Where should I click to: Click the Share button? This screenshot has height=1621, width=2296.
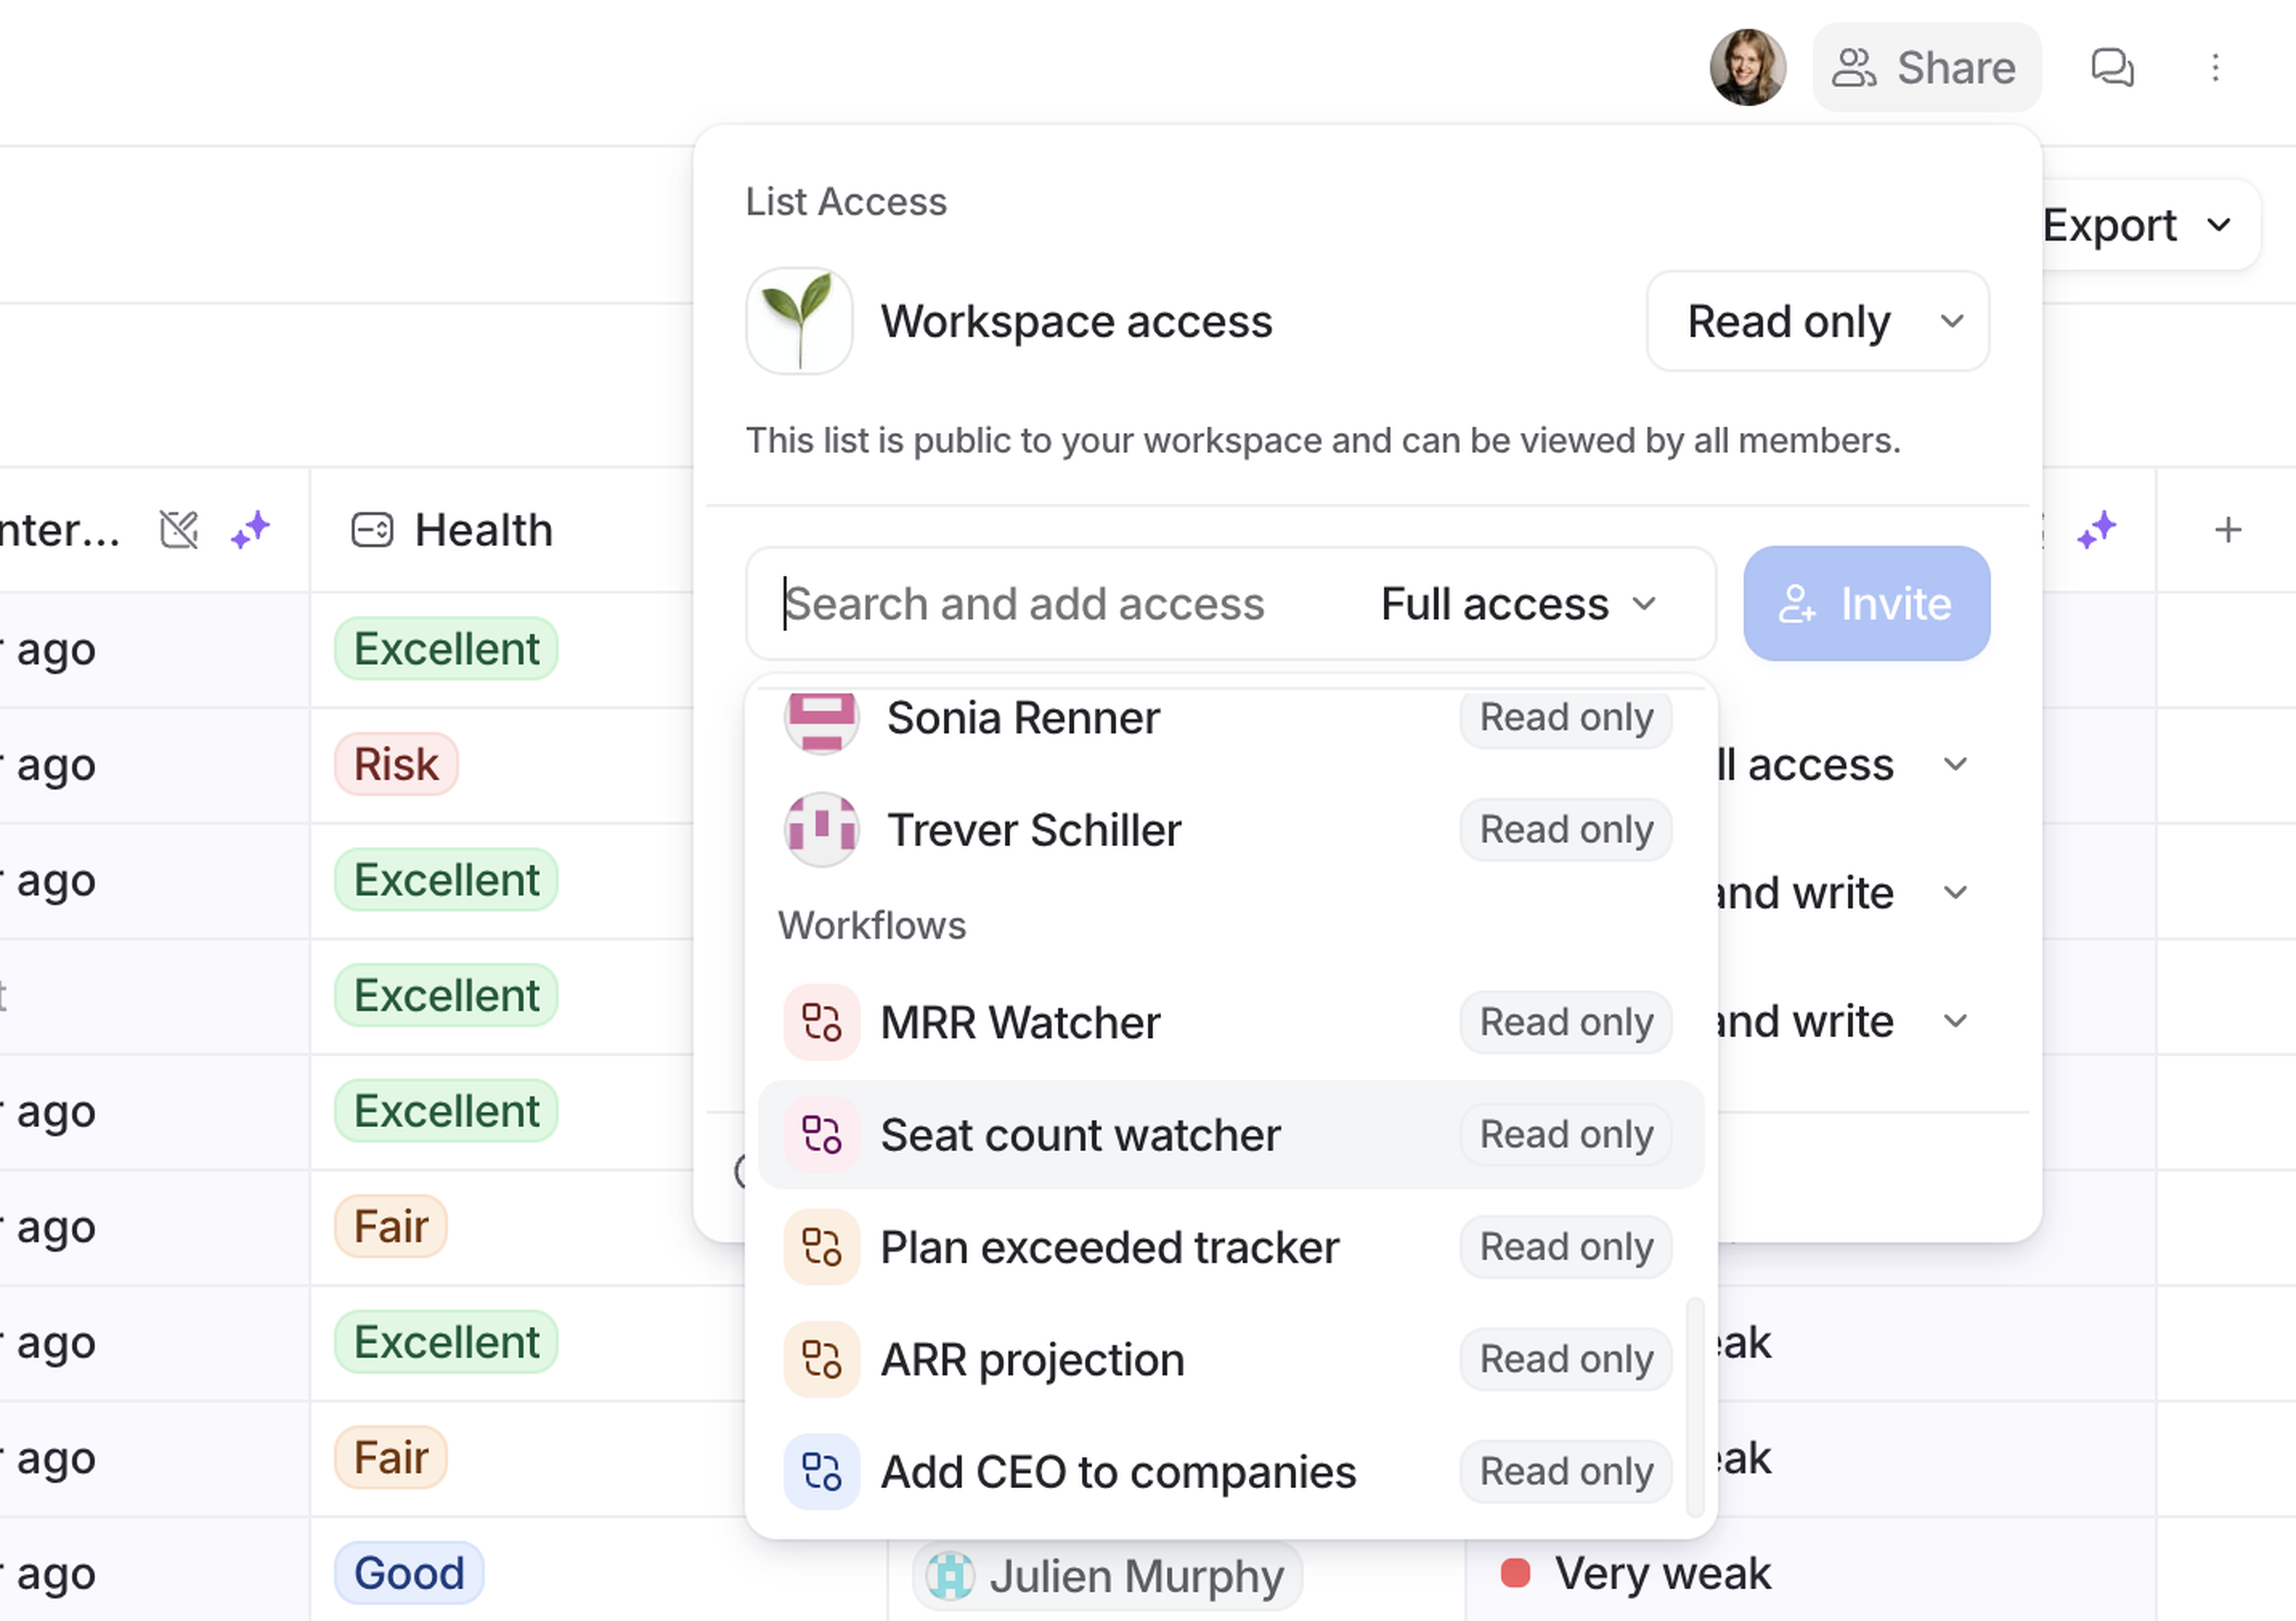coord(1925,68)
